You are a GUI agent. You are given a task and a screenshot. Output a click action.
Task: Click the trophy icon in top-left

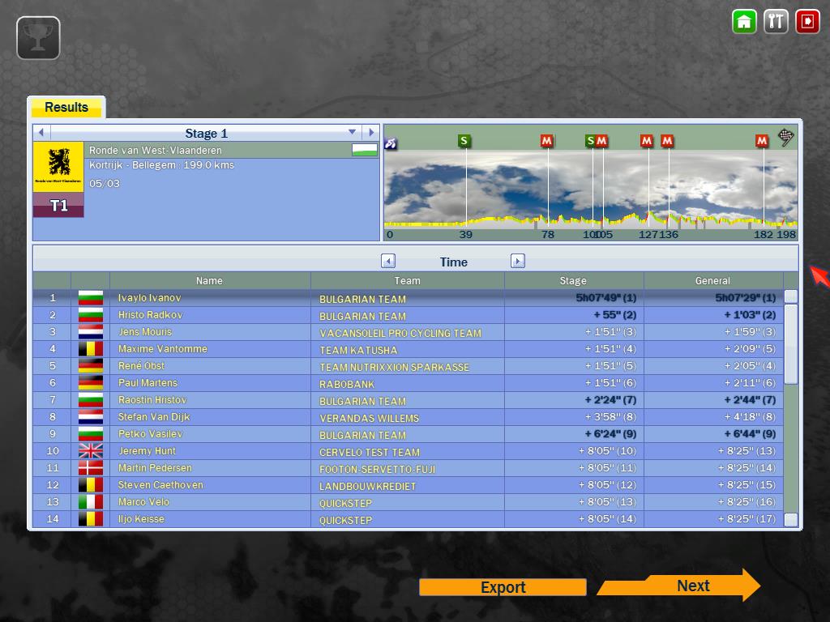[38, 38]
